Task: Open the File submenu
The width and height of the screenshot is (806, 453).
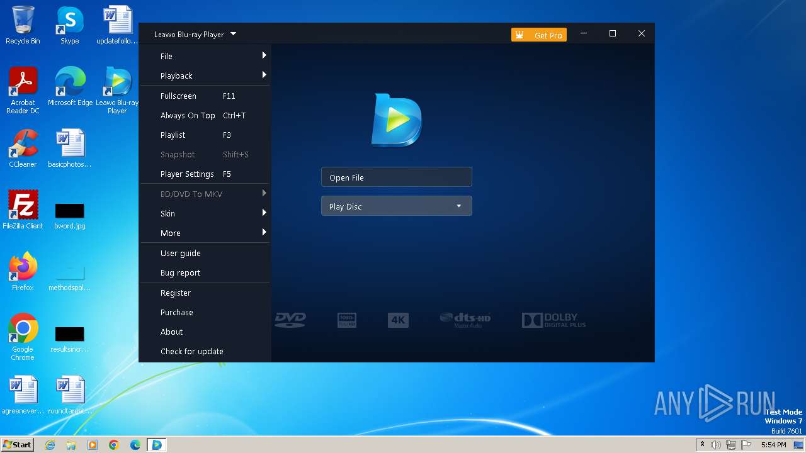Action: (x=205, y=56)
